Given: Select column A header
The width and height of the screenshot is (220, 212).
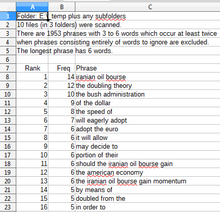Looking at the screenshot, I should pyautogui.click(x=32, y=7).
